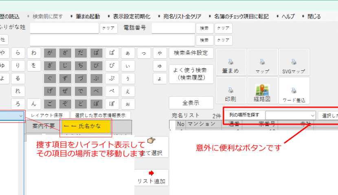Open the 経路図 route map icon
The height and width of the screenshot is (195, 338).
tap(262, 91)
